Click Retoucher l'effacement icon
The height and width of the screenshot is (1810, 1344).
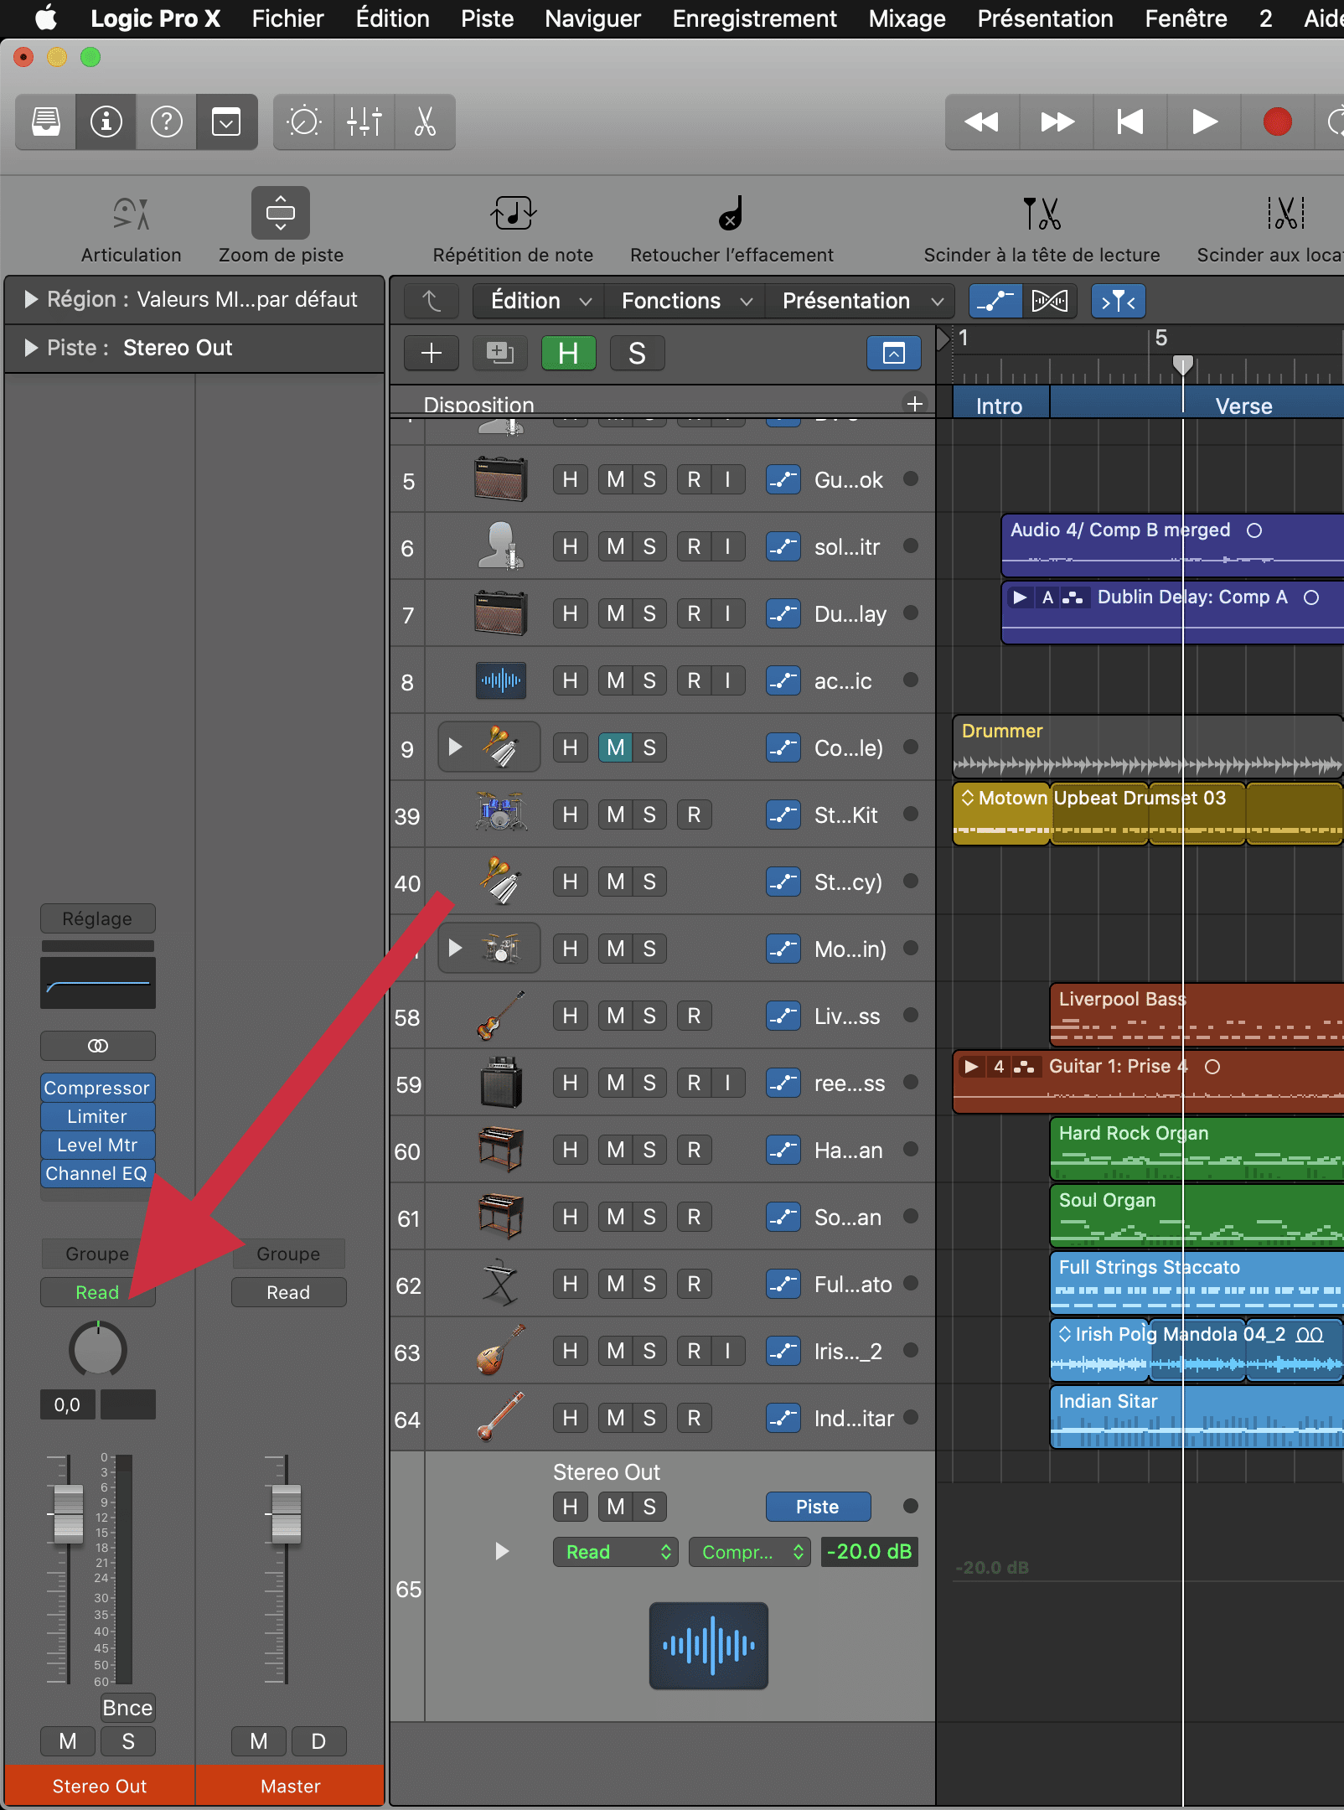point(731,213)
